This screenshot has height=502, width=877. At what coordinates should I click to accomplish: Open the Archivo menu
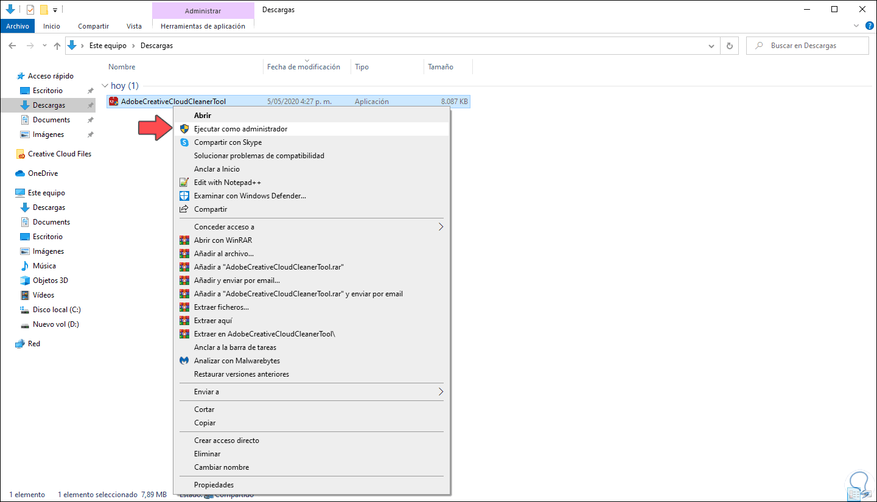(18, 26)
